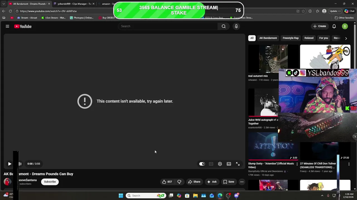This screenshot has width=357, height=200.
Task: Open Other favorites folder
Action: 344,18
